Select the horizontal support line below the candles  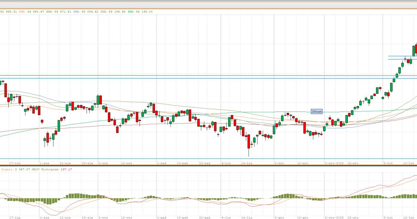tap(208, 159)
